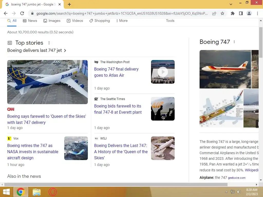This screenshot has width=263, height=197.
Task: Open Chrome from the taskbar
Action: [x=21, y=192]
